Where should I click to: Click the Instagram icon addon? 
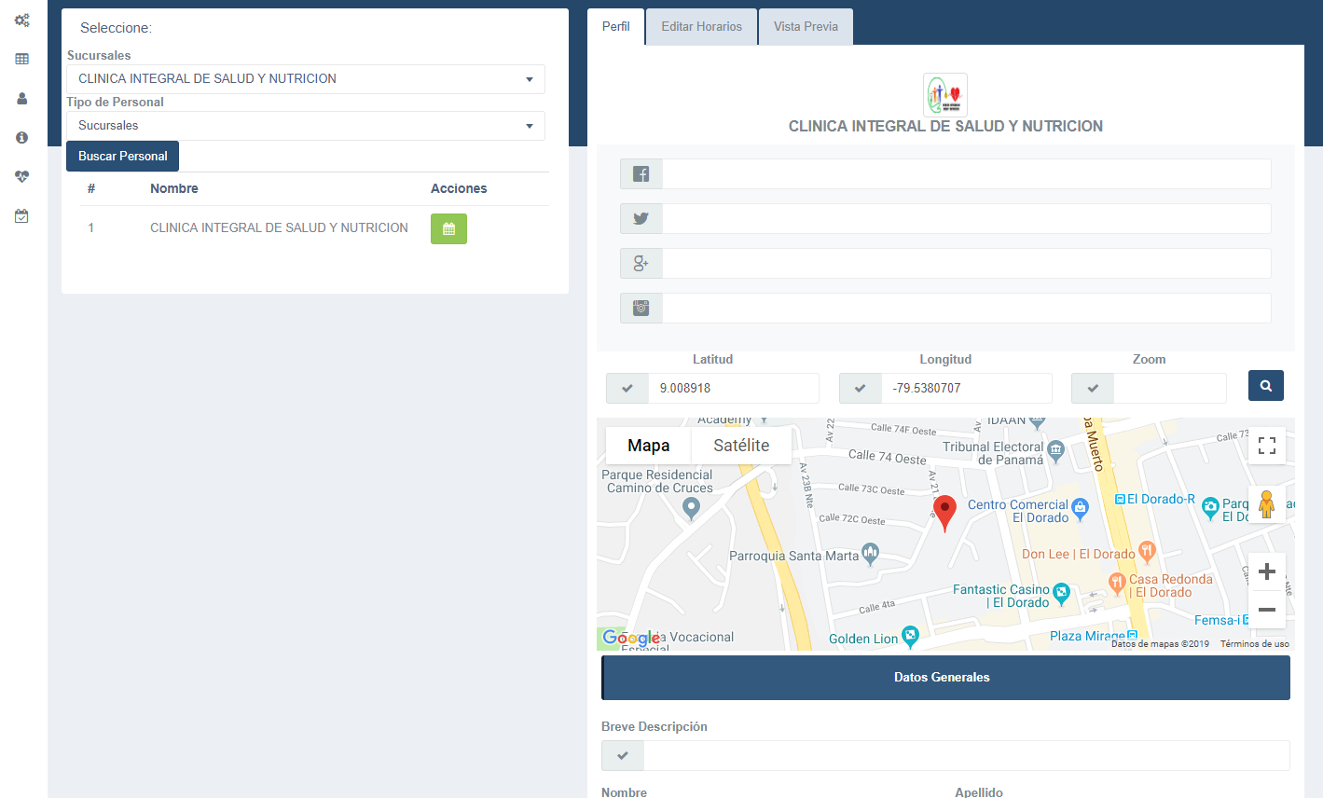tap(641, 309)
